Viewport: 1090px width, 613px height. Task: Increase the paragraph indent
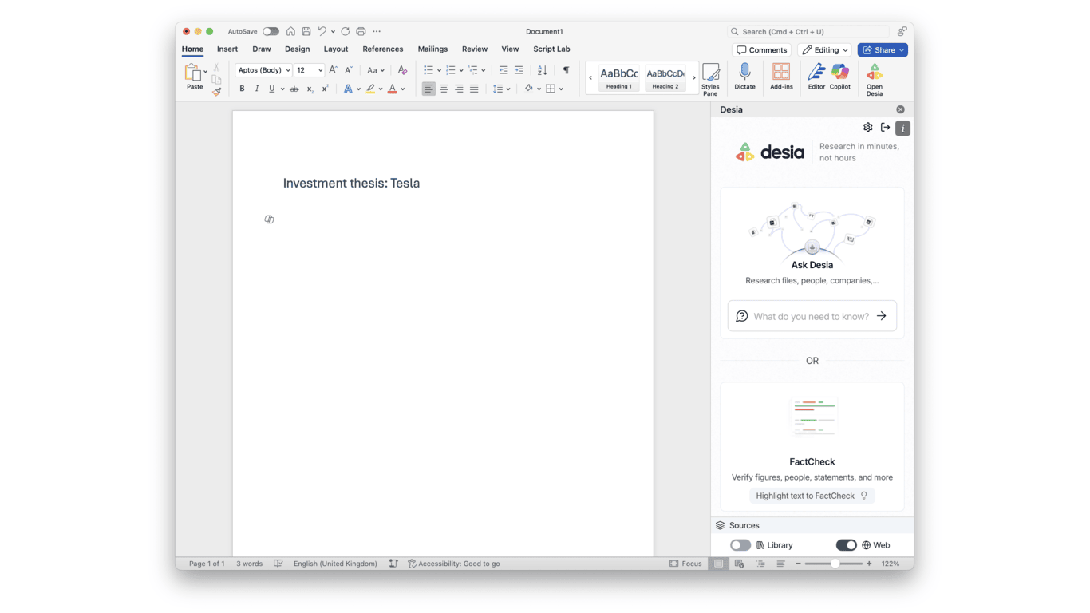coord(519,70)
